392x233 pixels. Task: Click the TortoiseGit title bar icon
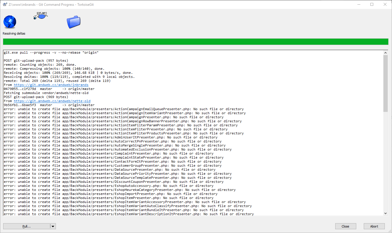pyautogui.click(x=5, y=4)
